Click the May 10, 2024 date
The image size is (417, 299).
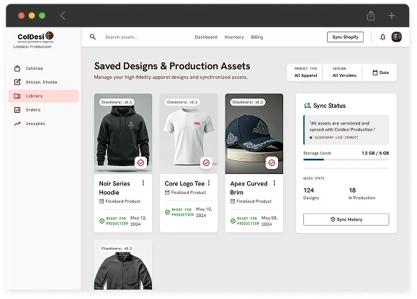[204, 212]
